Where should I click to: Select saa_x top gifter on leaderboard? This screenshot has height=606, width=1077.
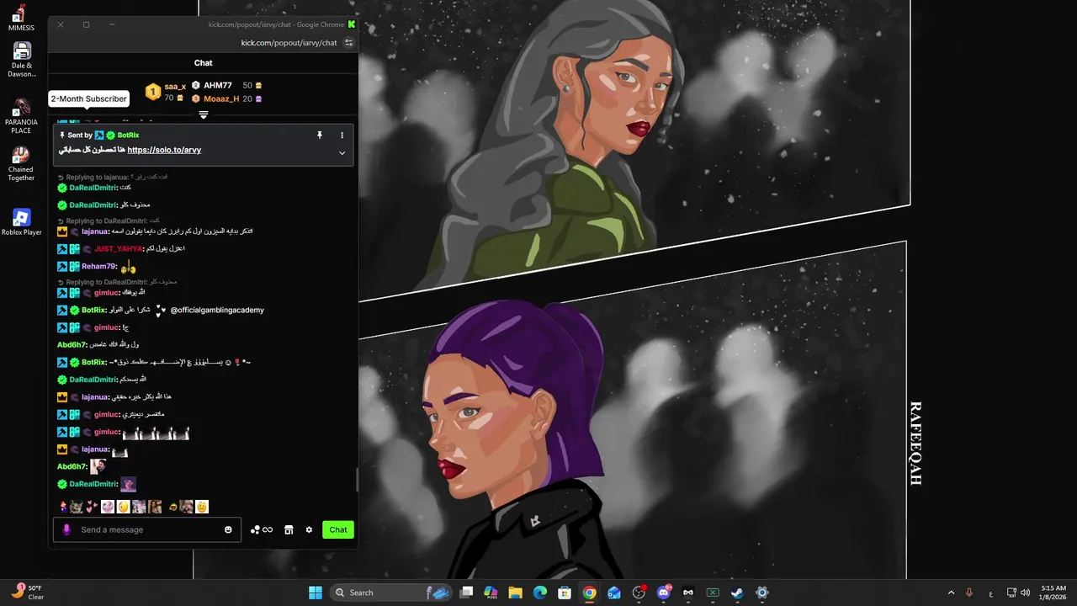tap(175, 86)
